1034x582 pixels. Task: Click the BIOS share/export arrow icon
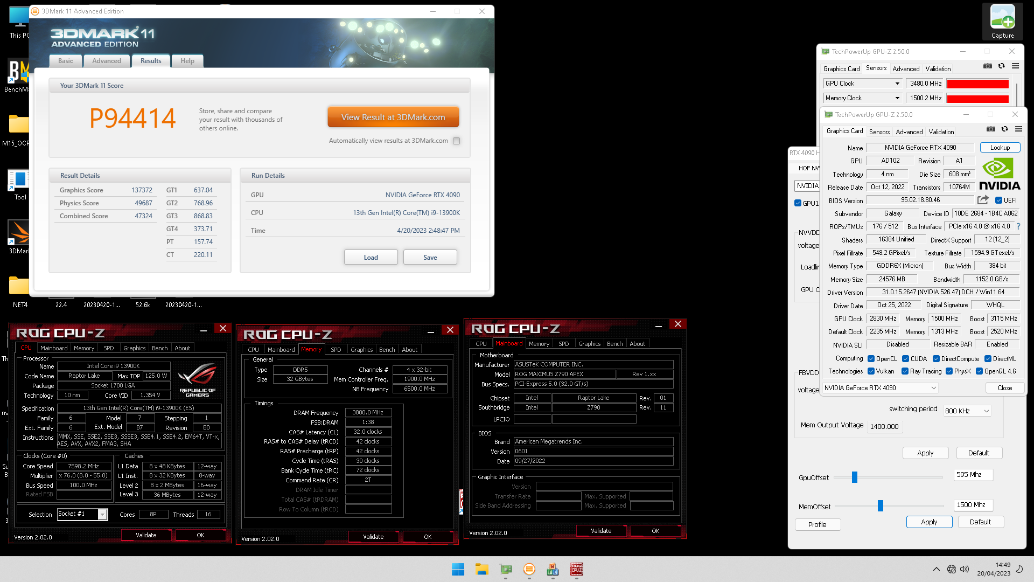pos(983,200)
